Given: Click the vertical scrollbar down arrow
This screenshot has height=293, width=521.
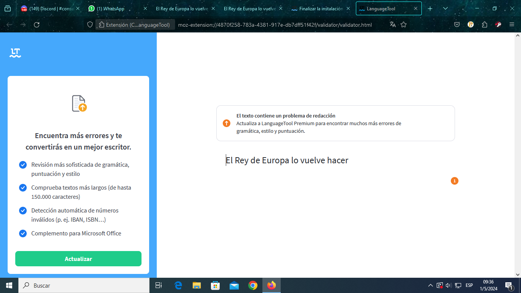Looking at the screenshot, I should (x=518, y=274).
